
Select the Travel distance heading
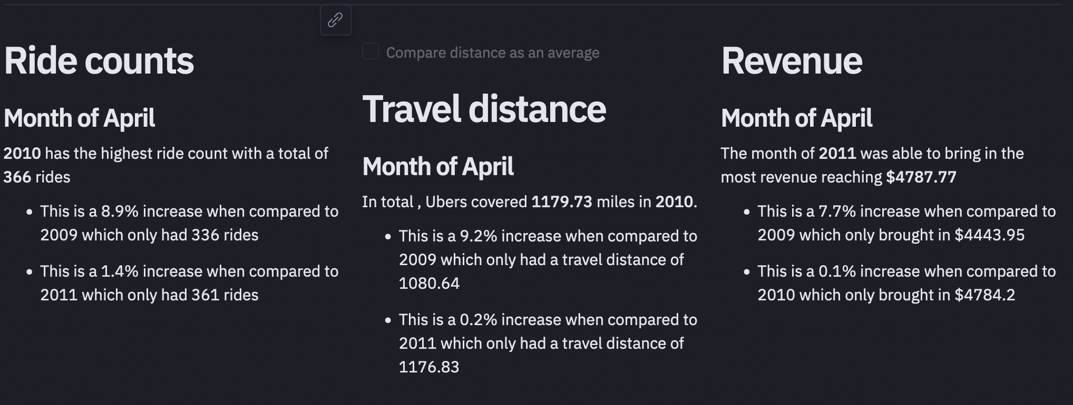[484, 109]
